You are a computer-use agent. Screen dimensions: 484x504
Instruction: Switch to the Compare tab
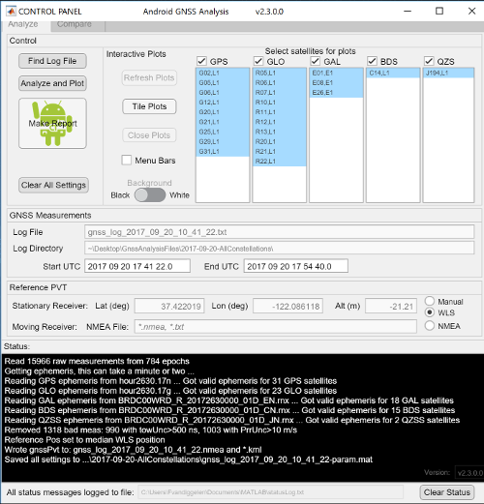click(x=75, y=25)
